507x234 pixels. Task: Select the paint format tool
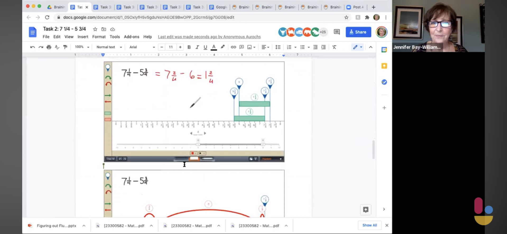click(x=65, y=47)
